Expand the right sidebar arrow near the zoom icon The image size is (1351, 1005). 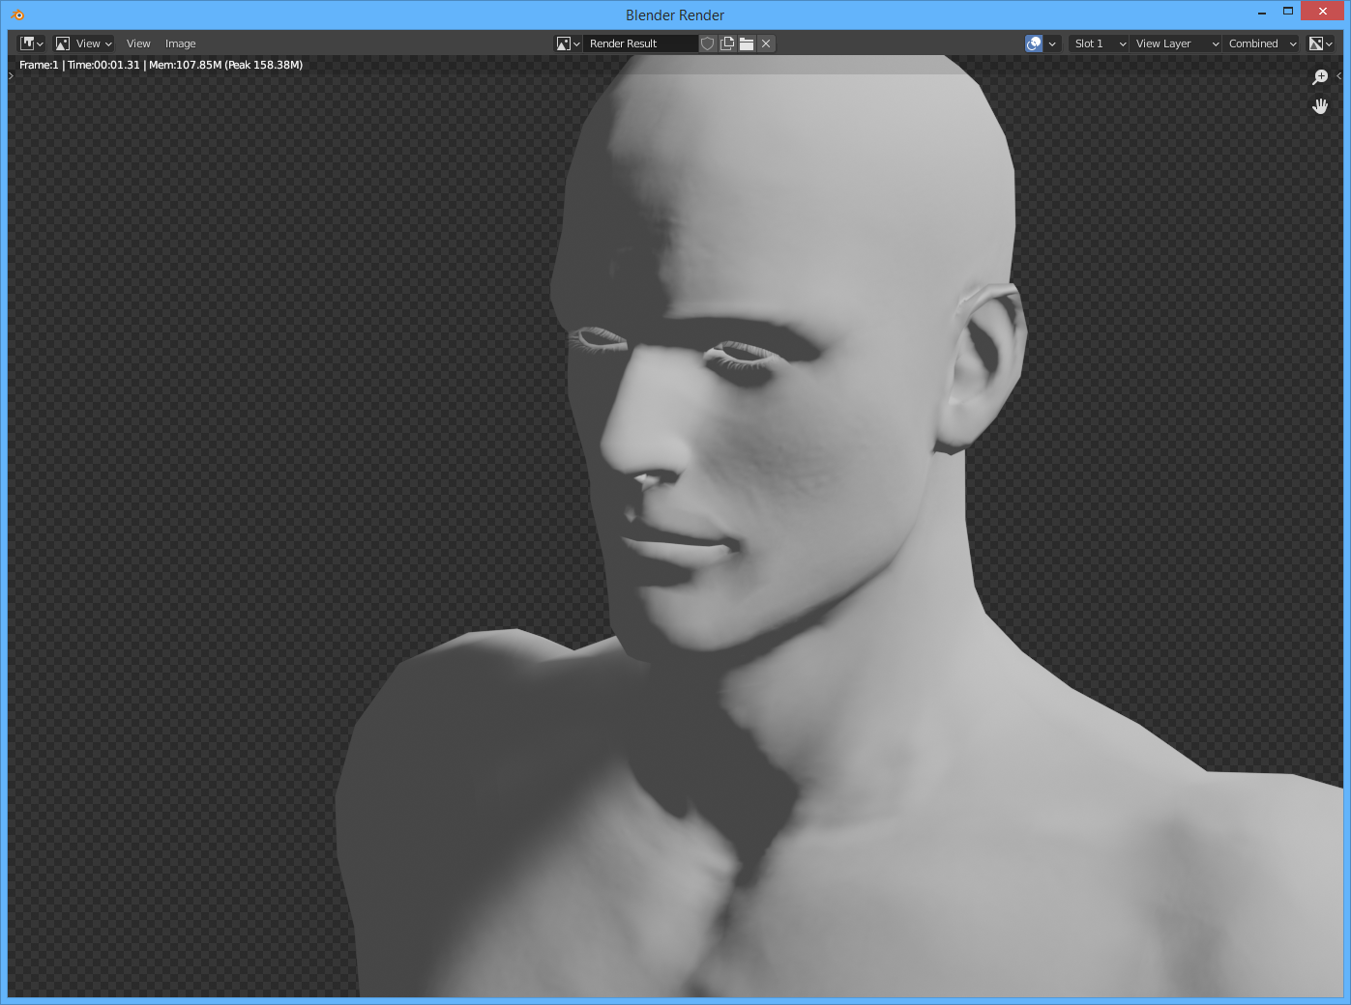point(1338,76)
